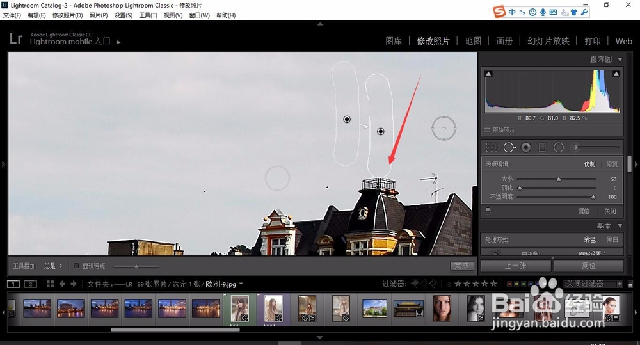The height and width of the screenshot is (345, 640).
Task: Select the Red Eye Correction tool icon
Action: pyautogui.click(x=525, y=147)
